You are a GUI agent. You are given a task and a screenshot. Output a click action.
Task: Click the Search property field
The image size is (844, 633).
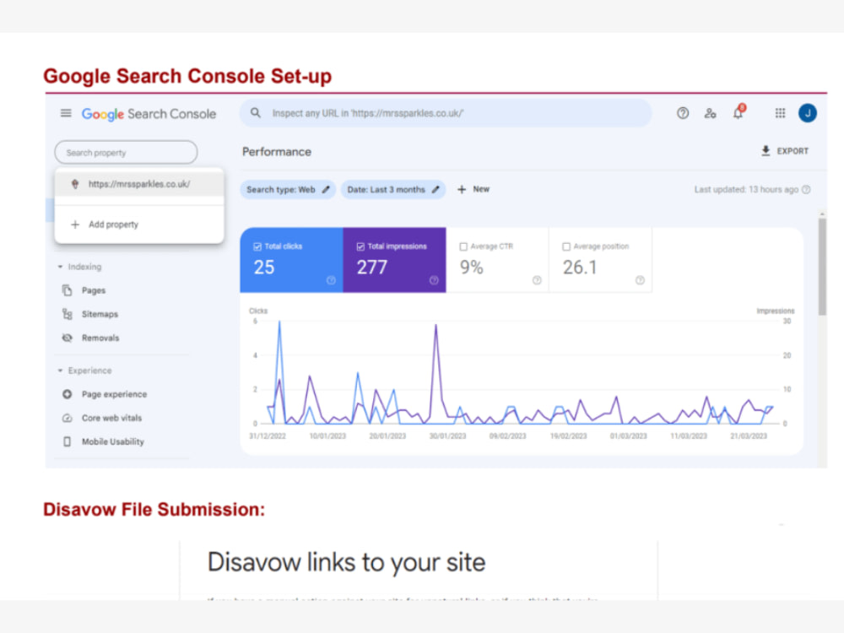(126, 152)
